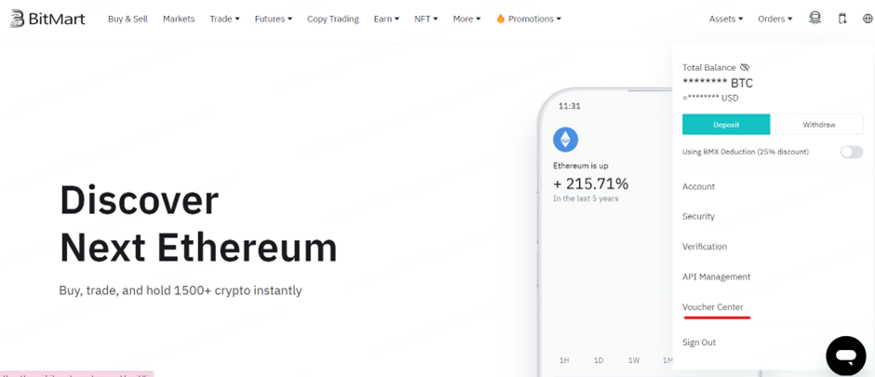Image resolution: width=875 pixels, height=377 pixels.
Task: Click the Deposit button
Action: 726,125
